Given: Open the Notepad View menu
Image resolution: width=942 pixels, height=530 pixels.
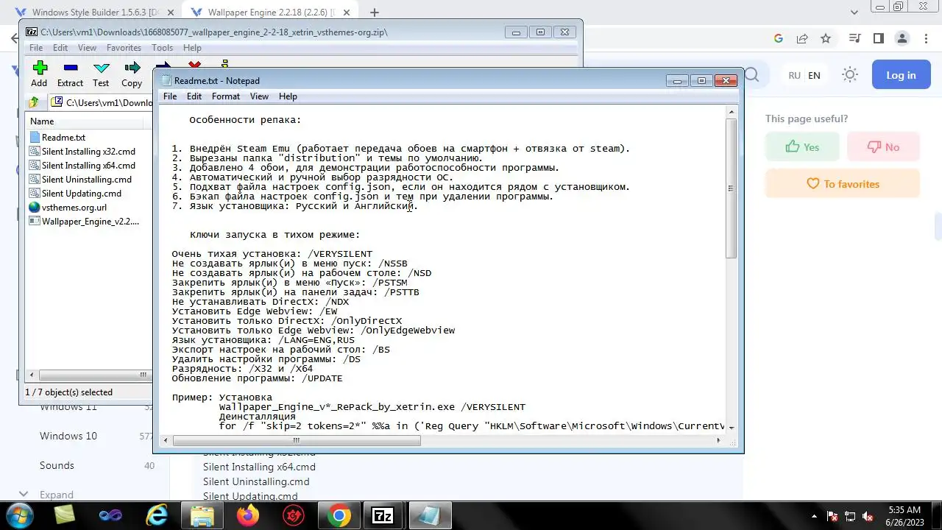Looking at the screenshot, I should tap(259, 96).
